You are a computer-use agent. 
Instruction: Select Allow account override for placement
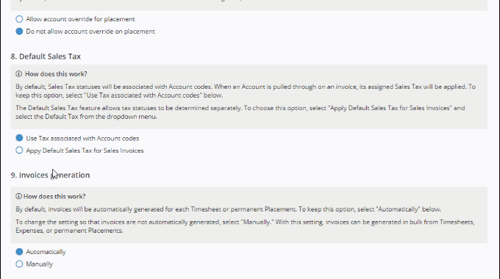[19, 19]
